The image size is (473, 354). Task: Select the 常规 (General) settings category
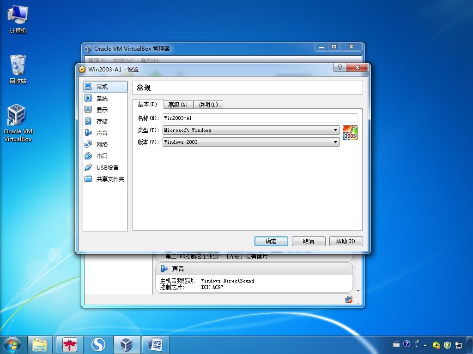[x=105, y=87]
